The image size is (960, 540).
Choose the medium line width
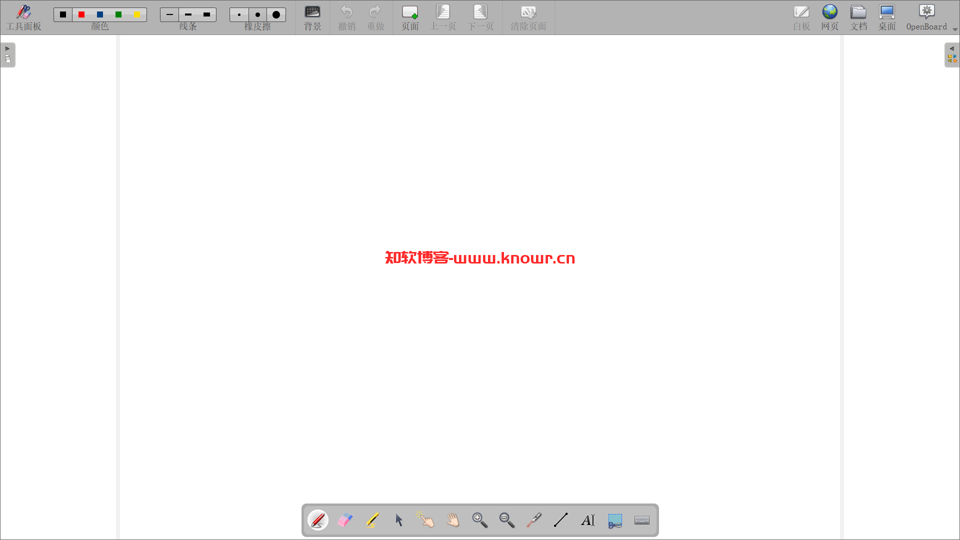point(188,14)
